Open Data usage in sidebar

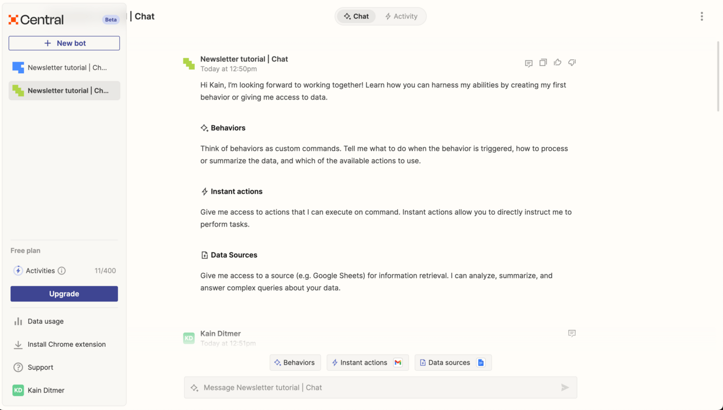pyautogui.click(x=64, y=321)
